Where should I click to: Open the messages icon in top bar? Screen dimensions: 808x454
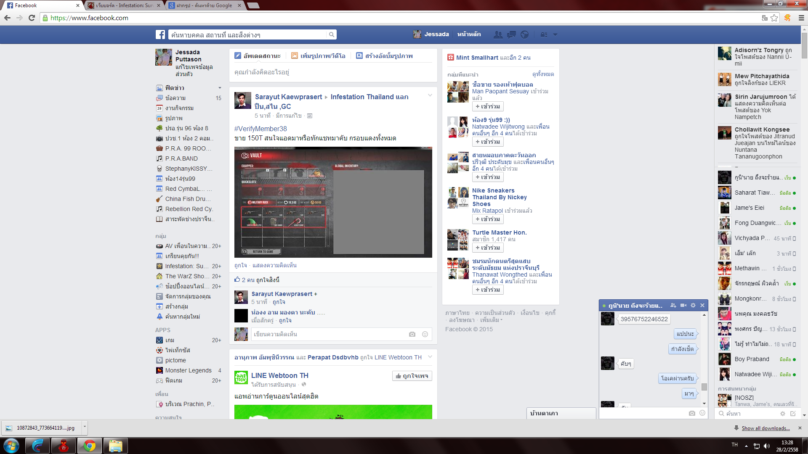[x=511, y=34]
